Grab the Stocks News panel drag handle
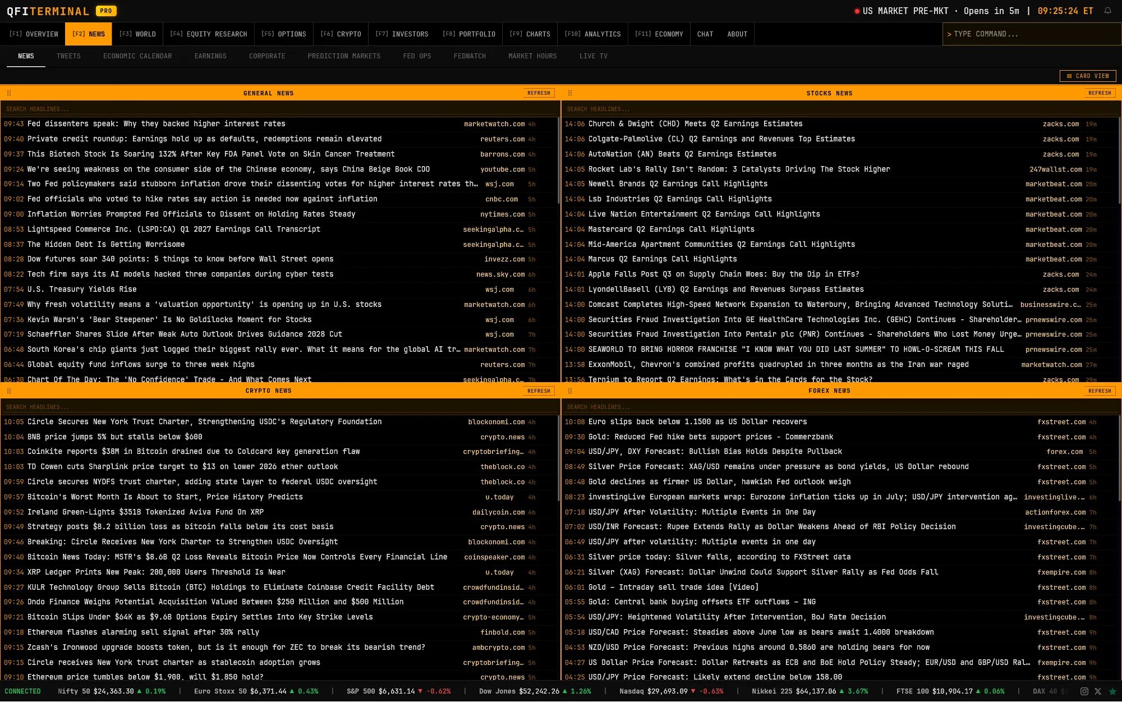1122x702 pixels. (570, 93)
